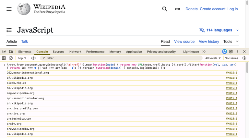The height and width of the screenshot is (138, 249).
Task: Create a live expression with eye icon
Action: 33,58
